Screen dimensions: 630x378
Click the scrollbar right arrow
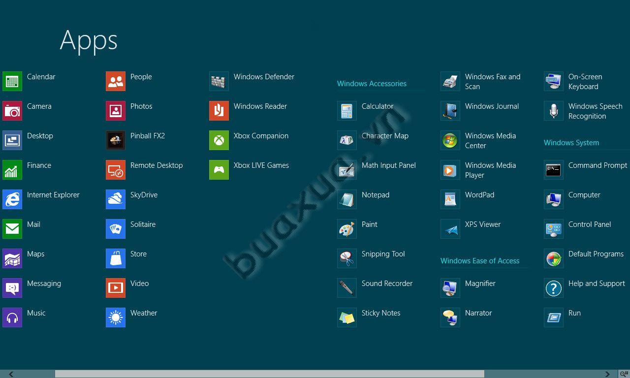tap(607, 374)
